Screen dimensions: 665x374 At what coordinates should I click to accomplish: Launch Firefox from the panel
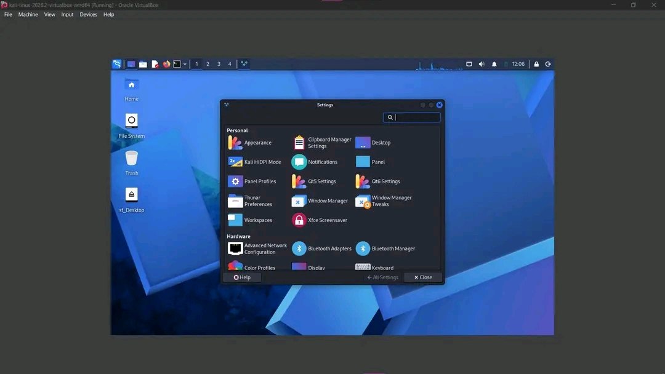[x=166, y=64]
